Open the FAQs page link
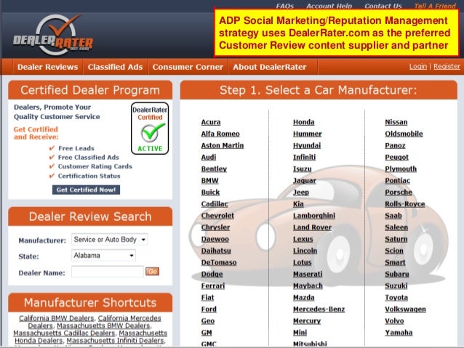The height and width of the screenshot is (348, 464). point(284,6)
